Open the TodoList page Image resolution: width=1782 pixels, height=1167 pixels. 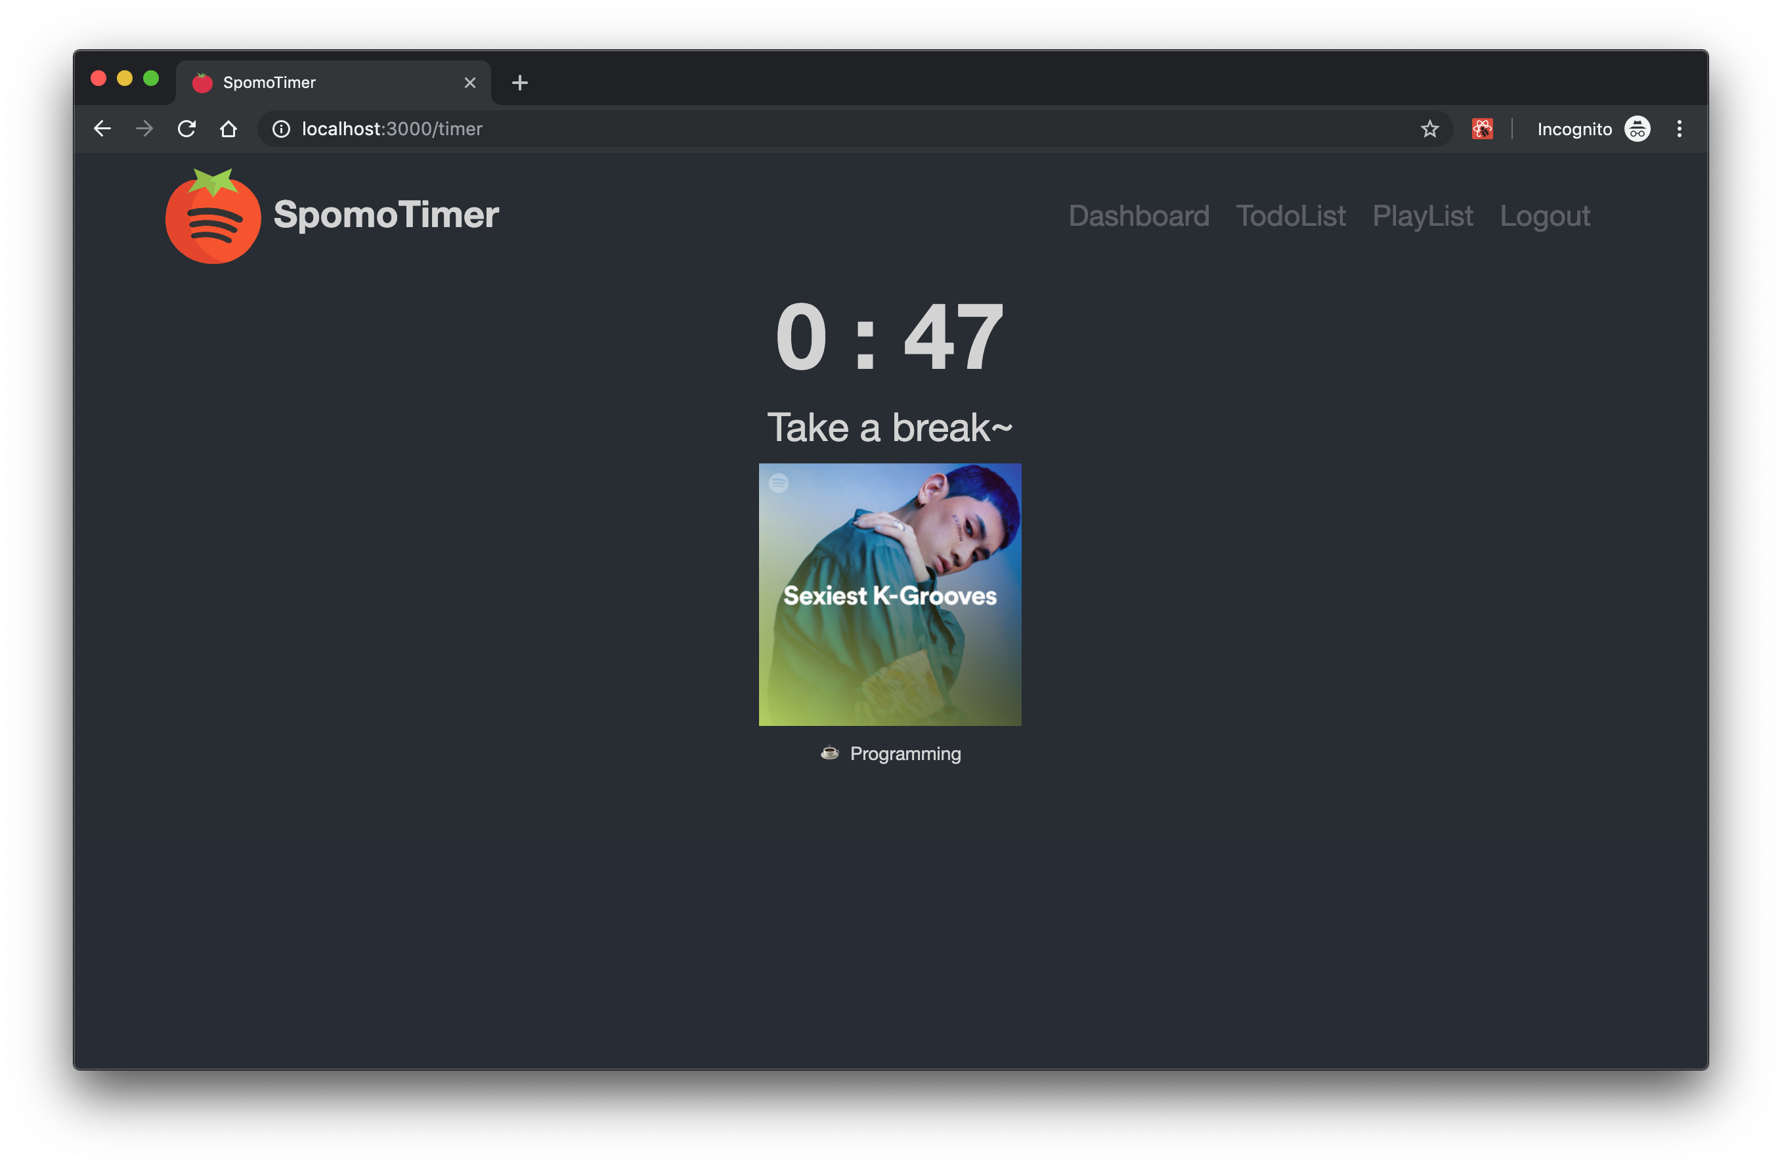1290,215
